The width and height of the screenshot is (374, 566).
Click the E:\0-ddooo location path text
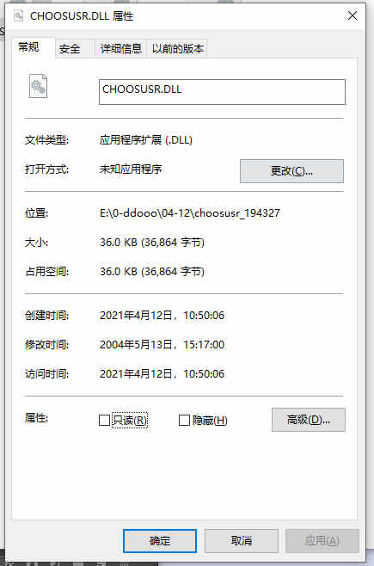coord(190,213)
